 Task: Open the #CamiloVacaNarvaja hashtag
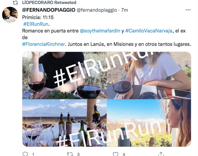coord(149,31)
